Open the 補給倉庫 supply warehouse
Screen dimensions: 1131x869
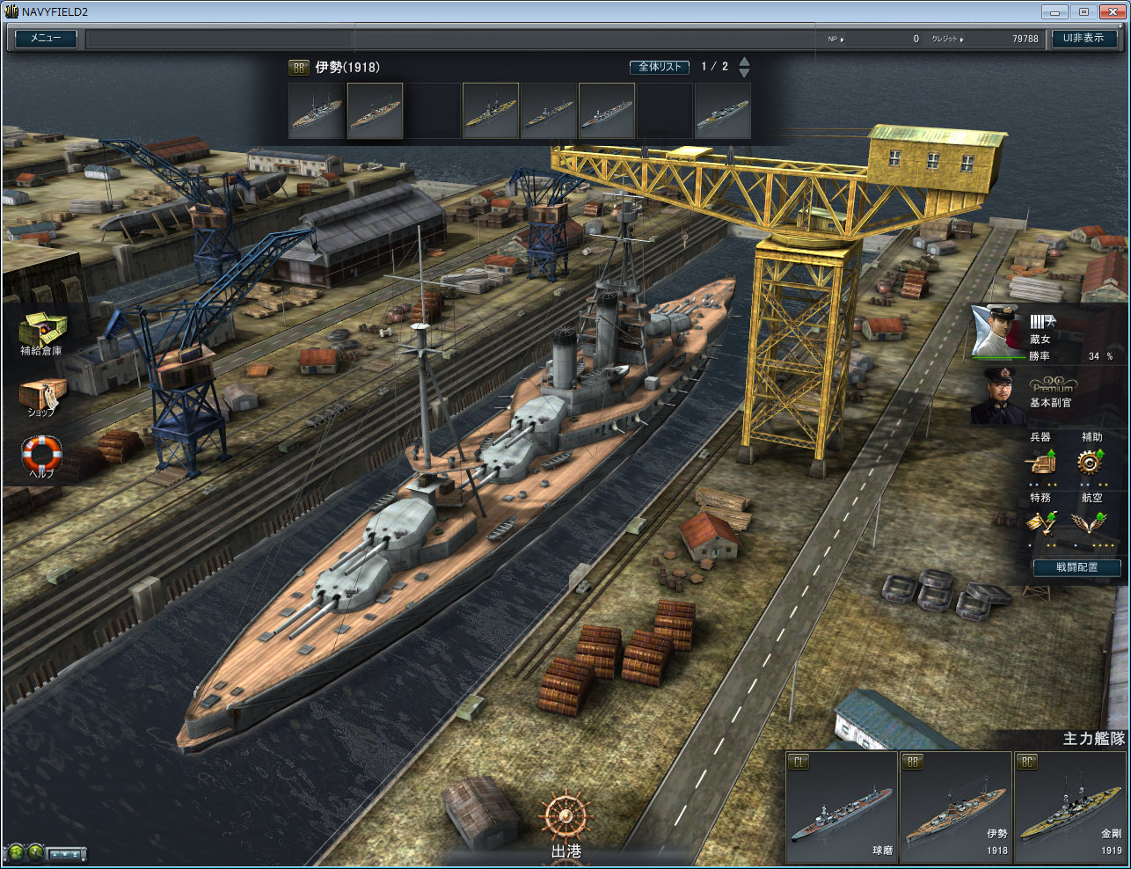42,332
